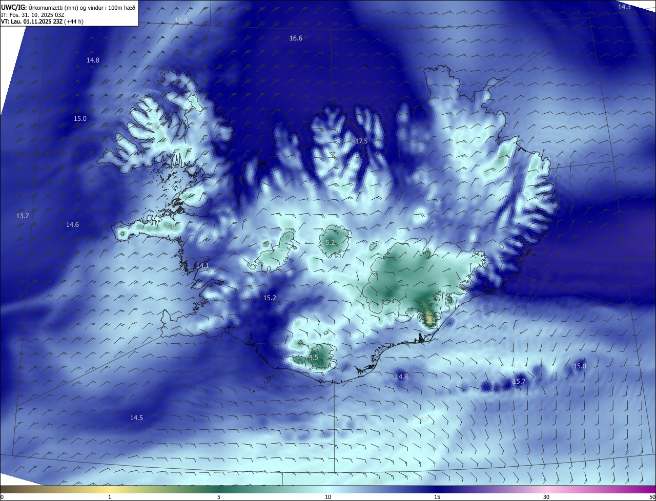Click the legend tick label 50
The height and width of the screenshot is (501, 656).
[x=652, y=497]
